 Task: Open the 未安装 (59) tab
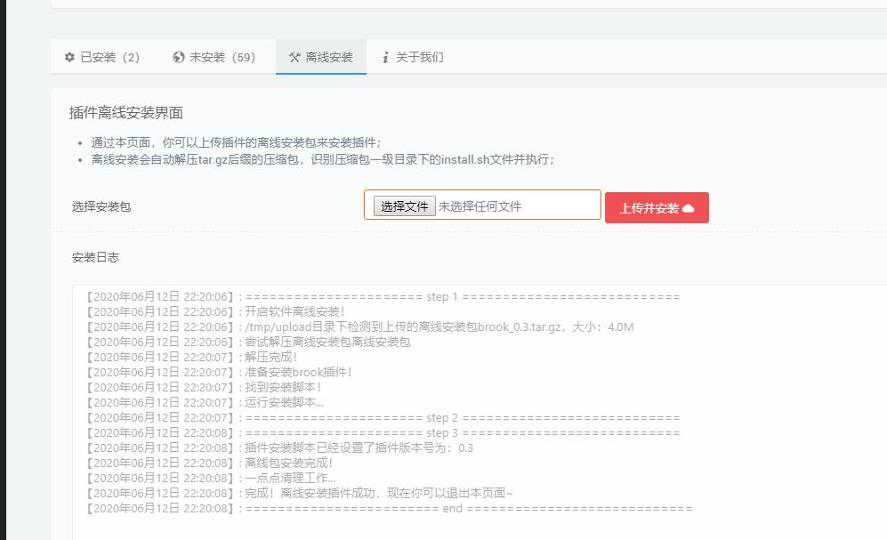214,57
